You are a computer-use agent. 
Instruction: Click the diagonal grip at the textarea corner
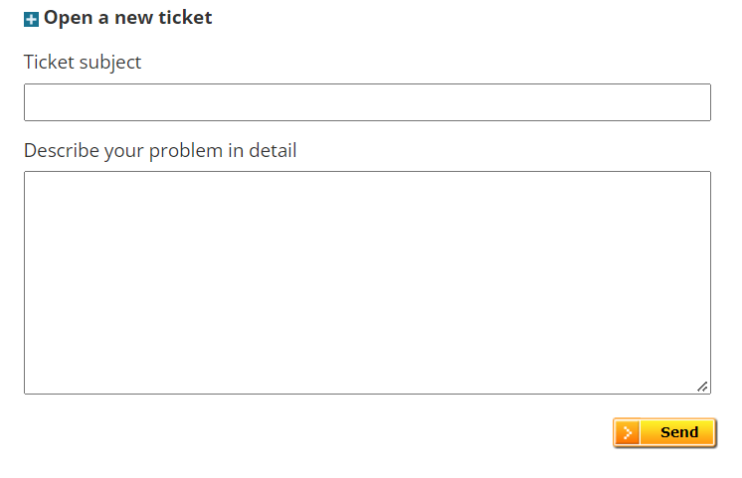702,387
